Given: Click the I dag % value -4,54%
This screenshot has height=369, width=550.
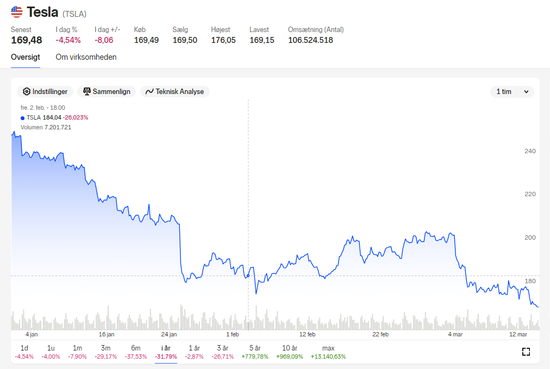Looking at the screenshot, I should click(x=68, y=40).
